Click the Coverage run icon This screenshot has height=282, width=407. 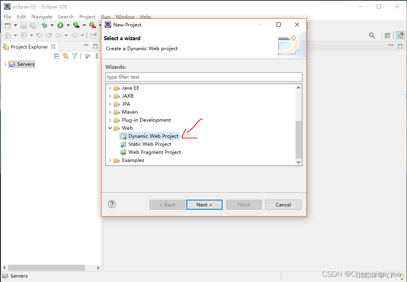tap(76, 25)
